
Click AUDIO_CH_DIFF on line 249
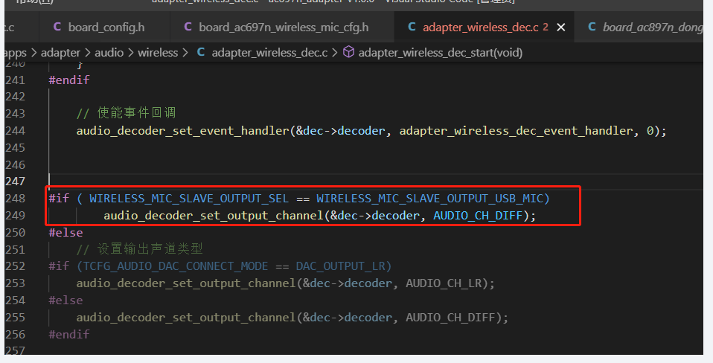[x=478, y=216]
